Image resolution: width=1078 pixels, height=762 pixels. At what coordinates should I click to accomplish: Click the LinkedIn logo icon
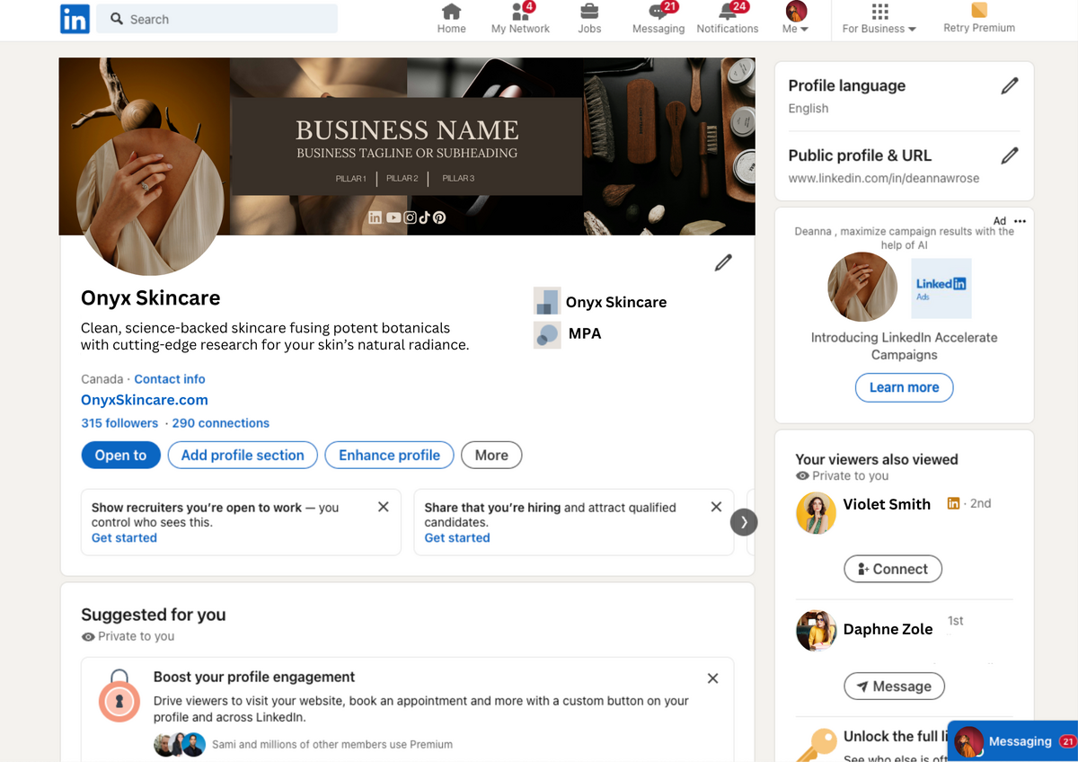(75, 19)
